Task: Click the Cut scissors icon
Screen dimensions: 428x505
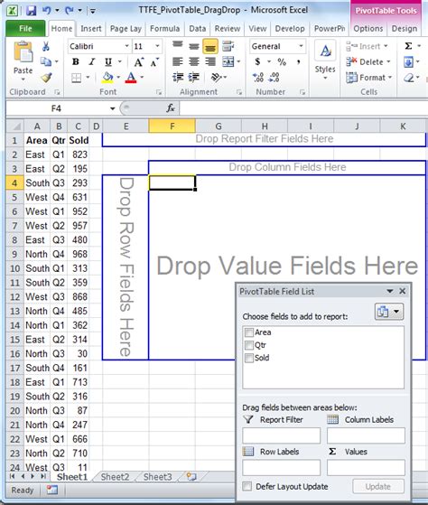Action: pos(46,46)
